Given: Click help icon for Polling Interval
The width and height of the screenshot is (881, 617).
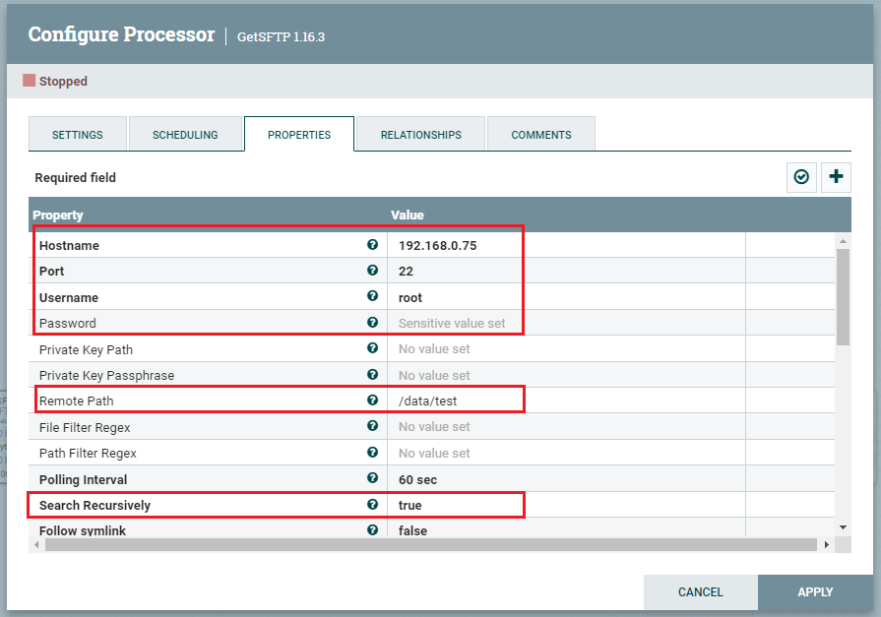Looking at the screenshot, I should 372,478.
